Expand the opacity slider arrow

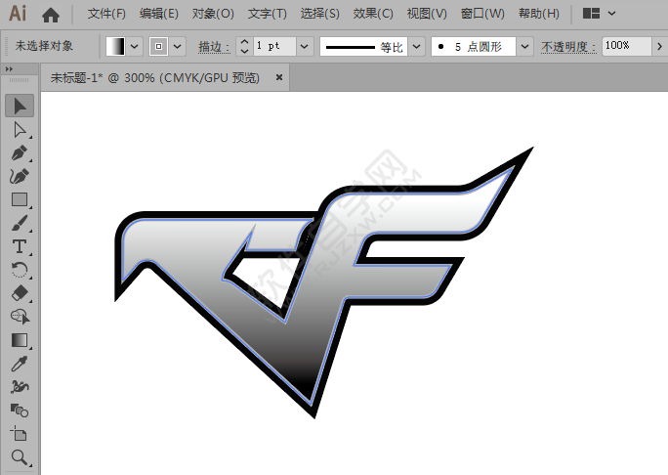659,47
